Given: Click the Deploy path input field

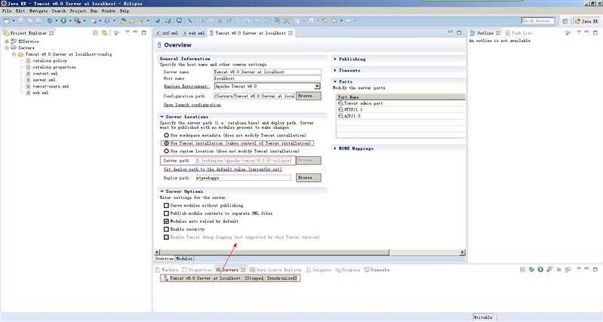Looking at the screenshot, I should point(243,178).
